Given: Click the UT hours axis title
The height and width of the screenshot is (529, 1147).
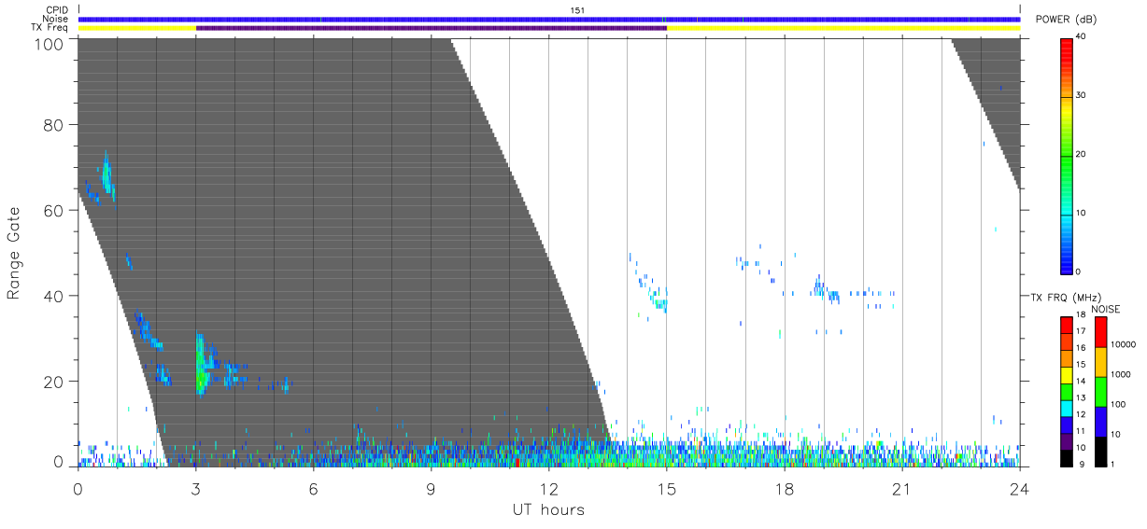Looking at the screenshot, I should coord(548,509).
